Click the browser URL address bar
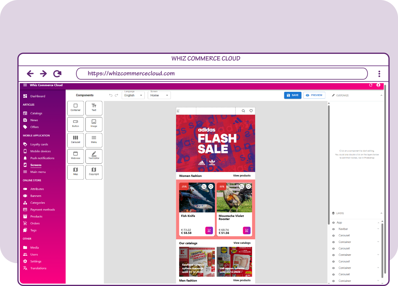 click(x=222, y=74)
